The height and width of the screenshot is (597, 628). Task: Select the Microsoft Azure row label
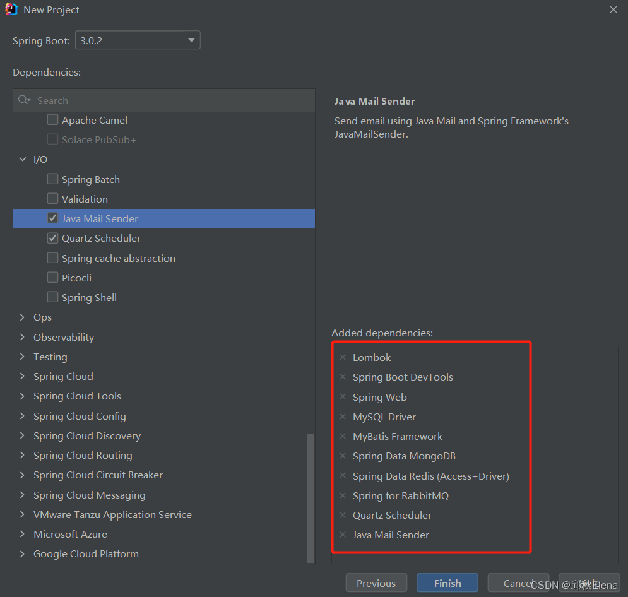(71, 534)
